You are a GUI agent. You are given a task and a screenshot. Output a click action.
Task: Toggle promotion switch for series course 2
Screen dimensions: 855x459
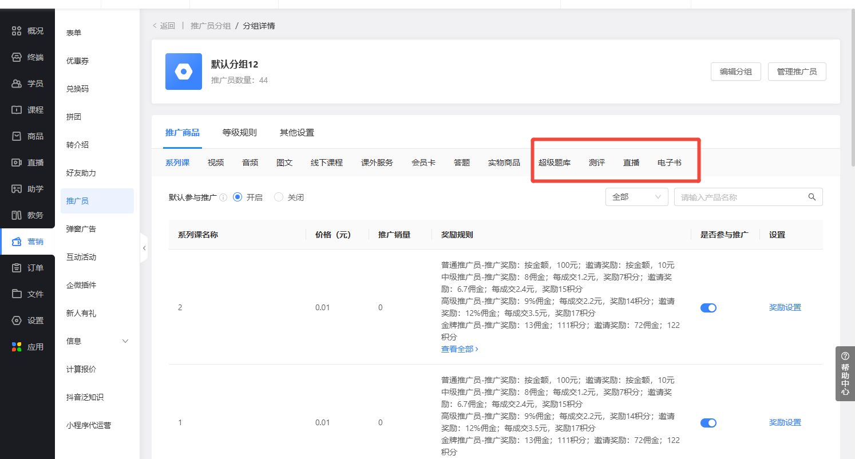click(708, 308)
